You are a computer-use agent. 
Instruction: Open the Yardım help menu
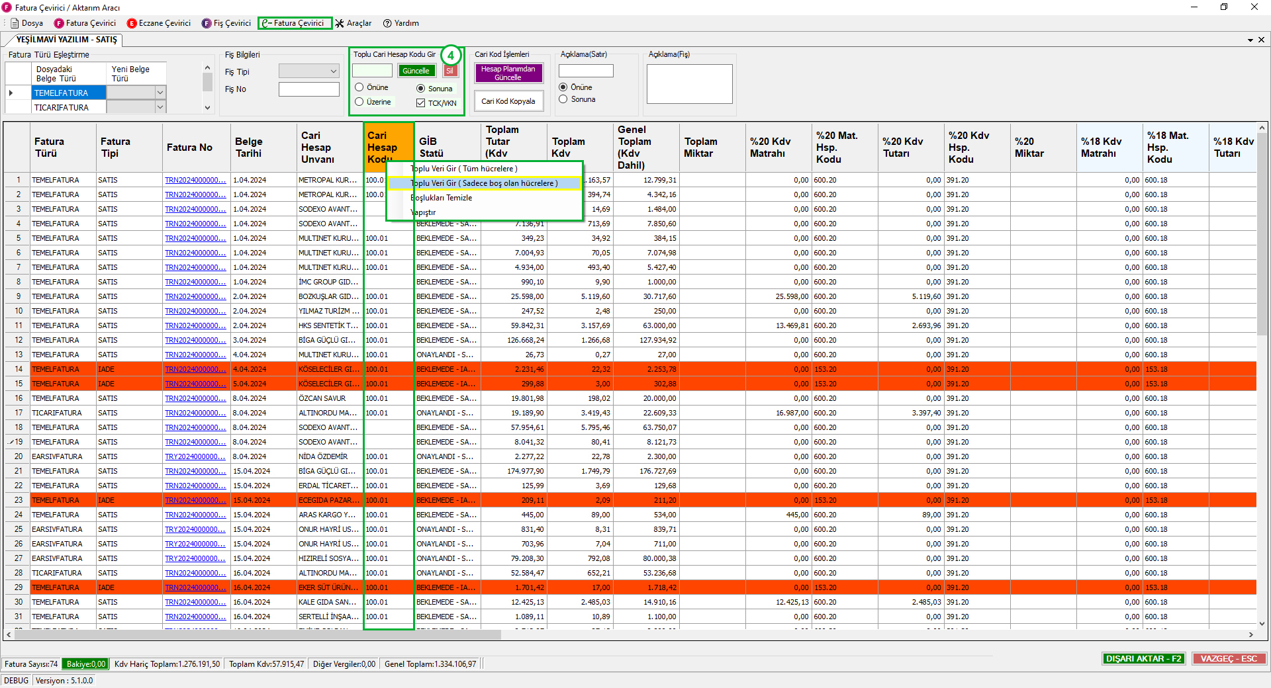click(401, 23)
